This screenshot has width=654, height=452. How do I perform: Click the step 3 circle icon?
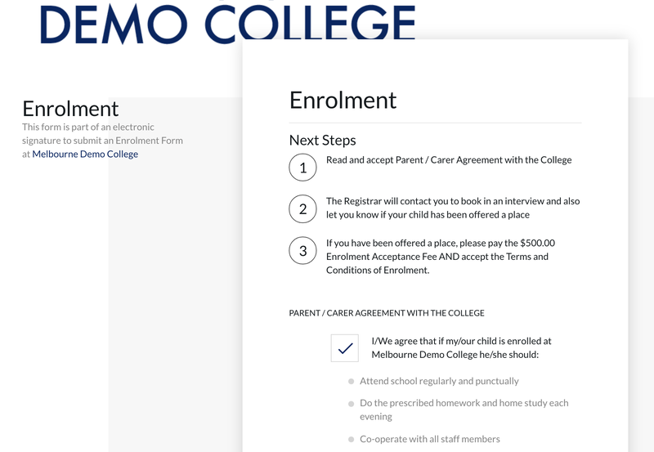click(303, 250)
